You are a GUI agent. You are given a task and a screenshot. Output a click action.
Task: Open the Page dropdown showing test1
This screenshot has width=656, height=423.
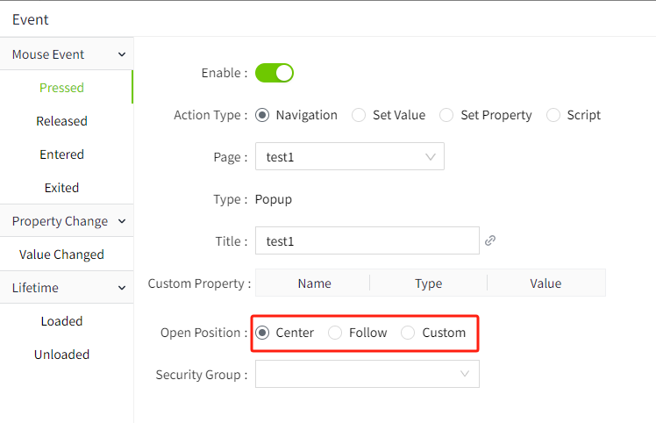(x=349, y=157)
